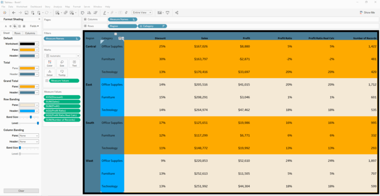
Task: Click the New Data Source icon
Action: click(33, 12)
